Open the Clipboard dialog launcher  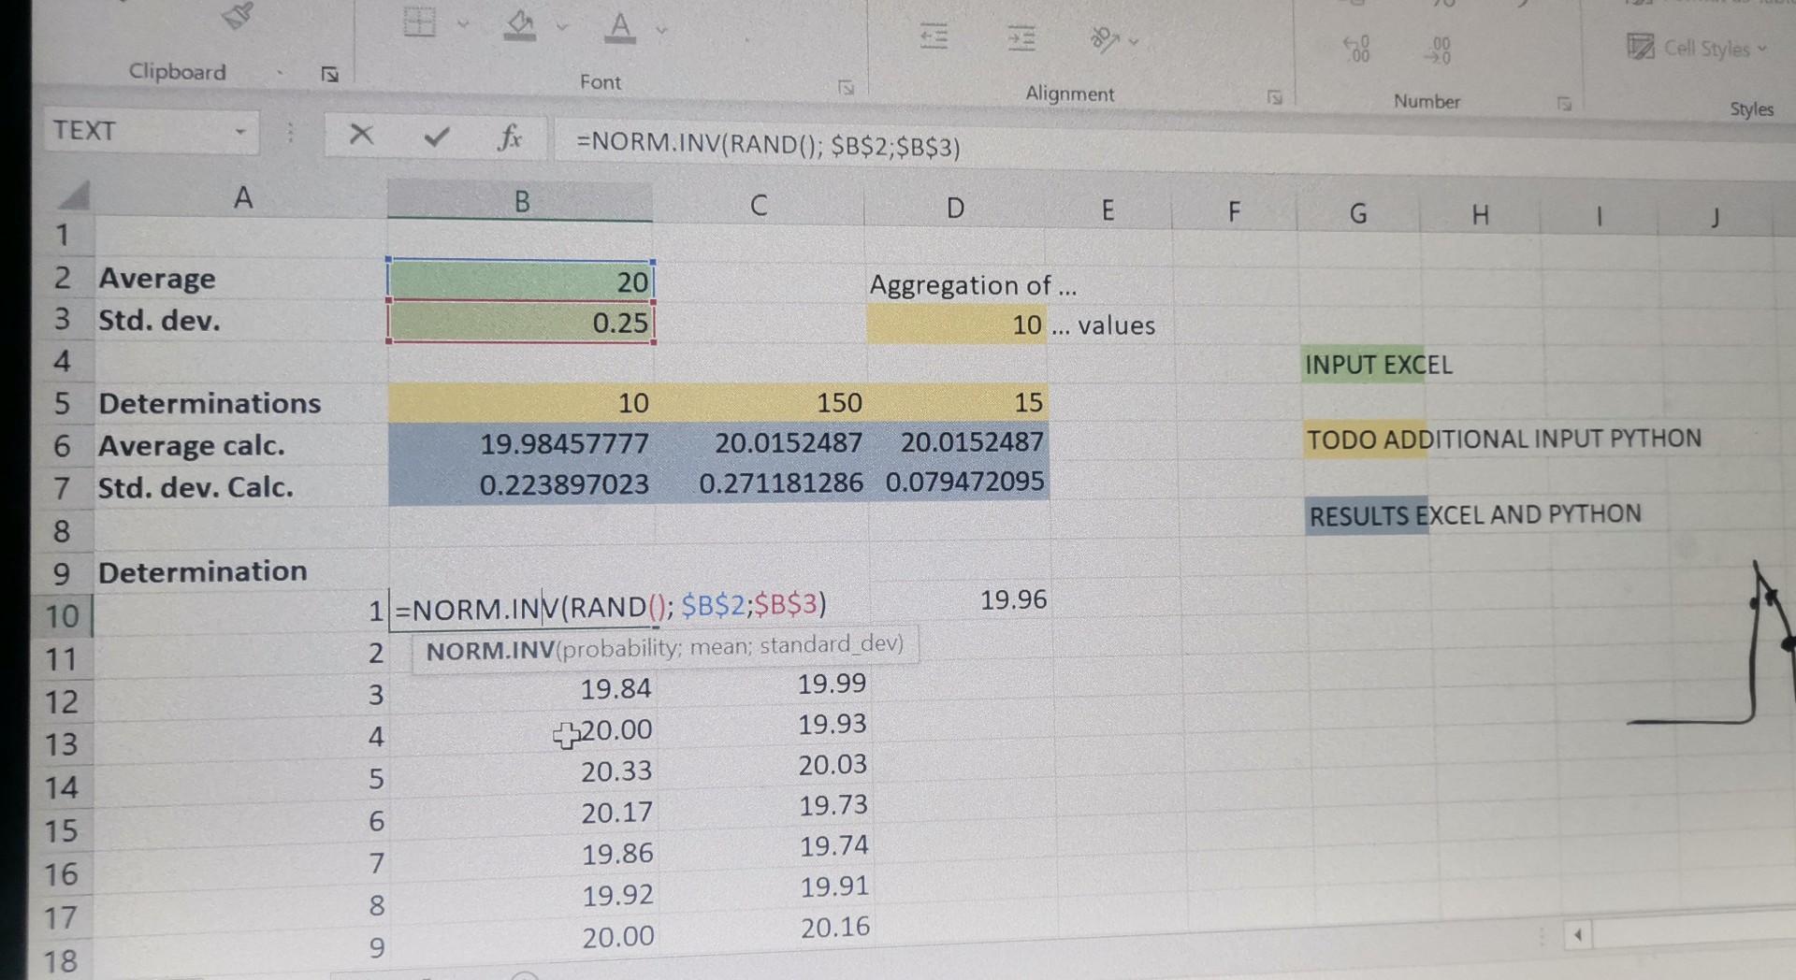[329, 74]
